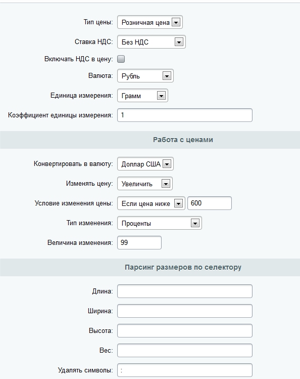Enable Включать НДС в цену checkbox
Image resolution: width=300 pixels, height=379 pixels.
click(x=121, y=59)
